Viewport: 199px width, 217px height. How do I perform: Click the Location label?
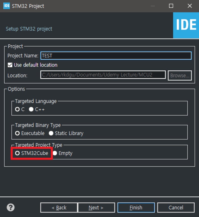(x=18, y=75)
